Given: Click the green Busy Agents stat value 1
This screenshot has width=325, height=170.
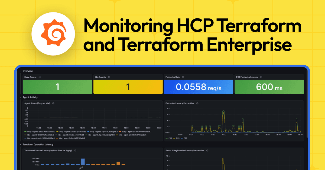Looking at the screenshot, I should [x=57, y=87].
